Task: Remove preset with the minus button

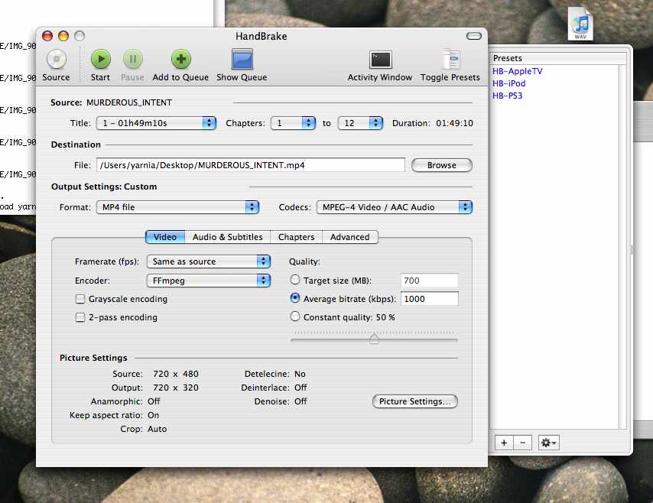Action: 523,443
